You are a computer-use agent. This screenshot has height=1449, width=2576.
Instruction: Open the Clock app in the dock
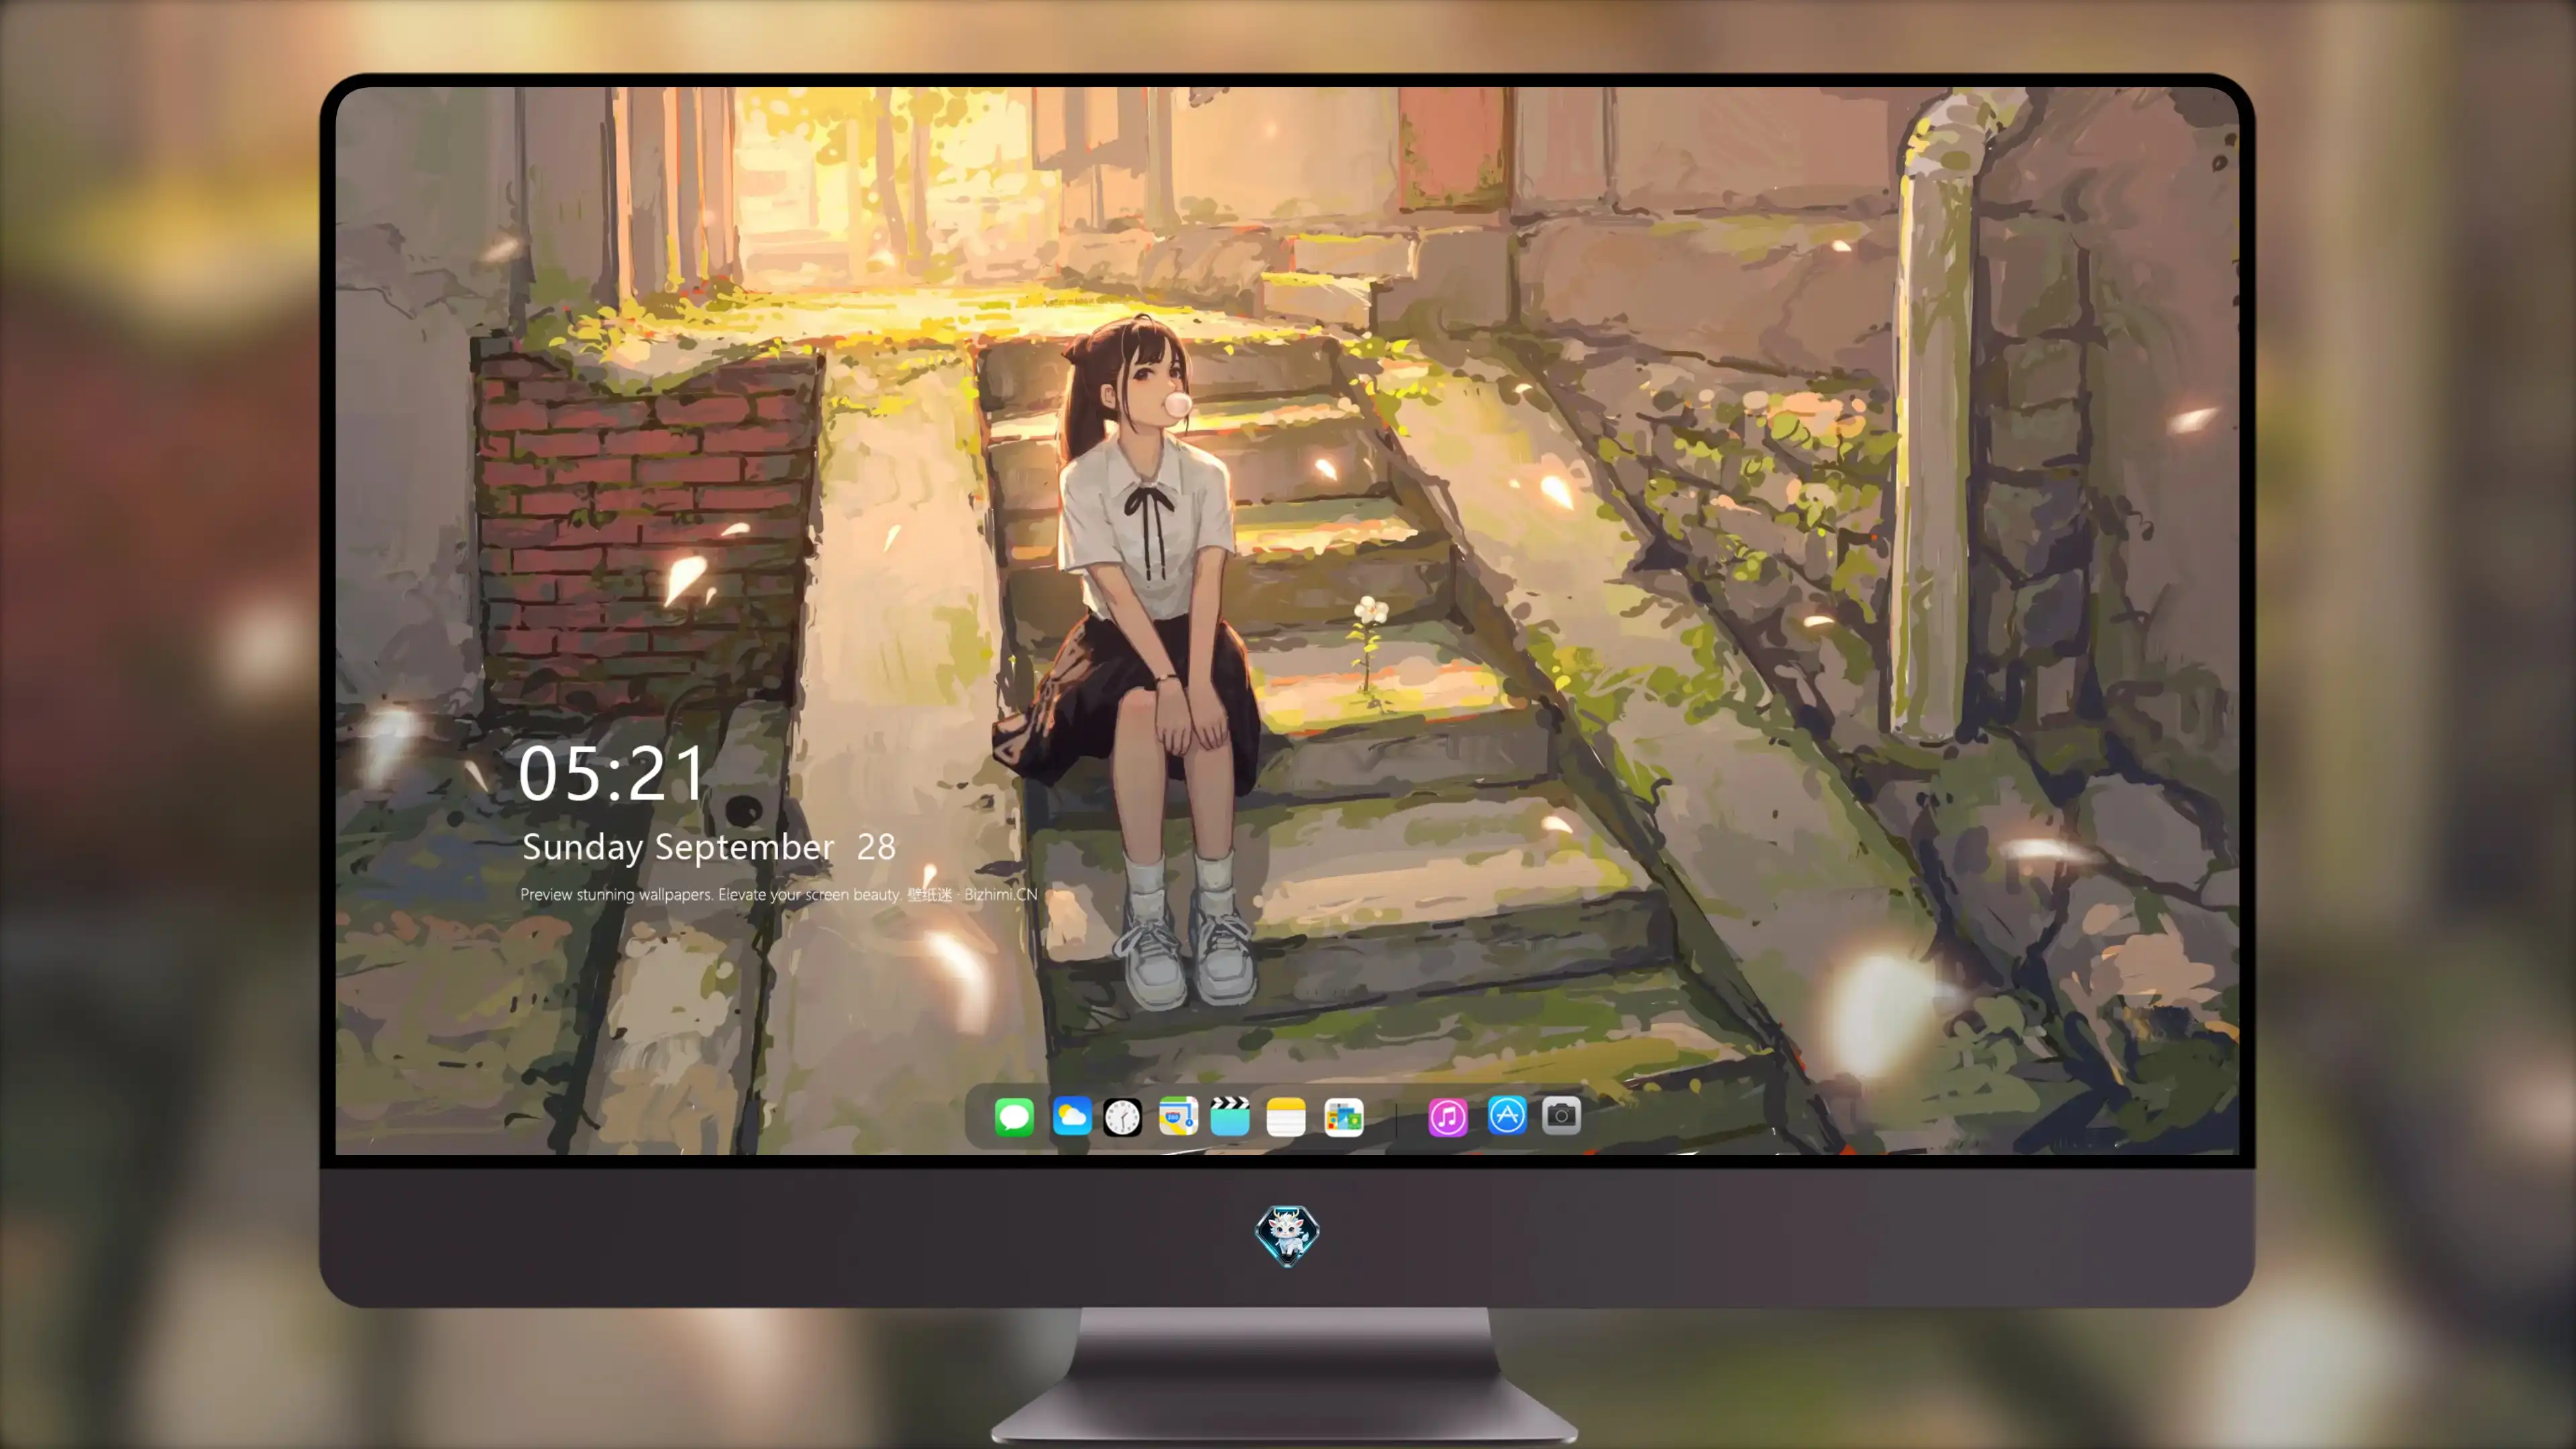(x=1122, y=1117)
